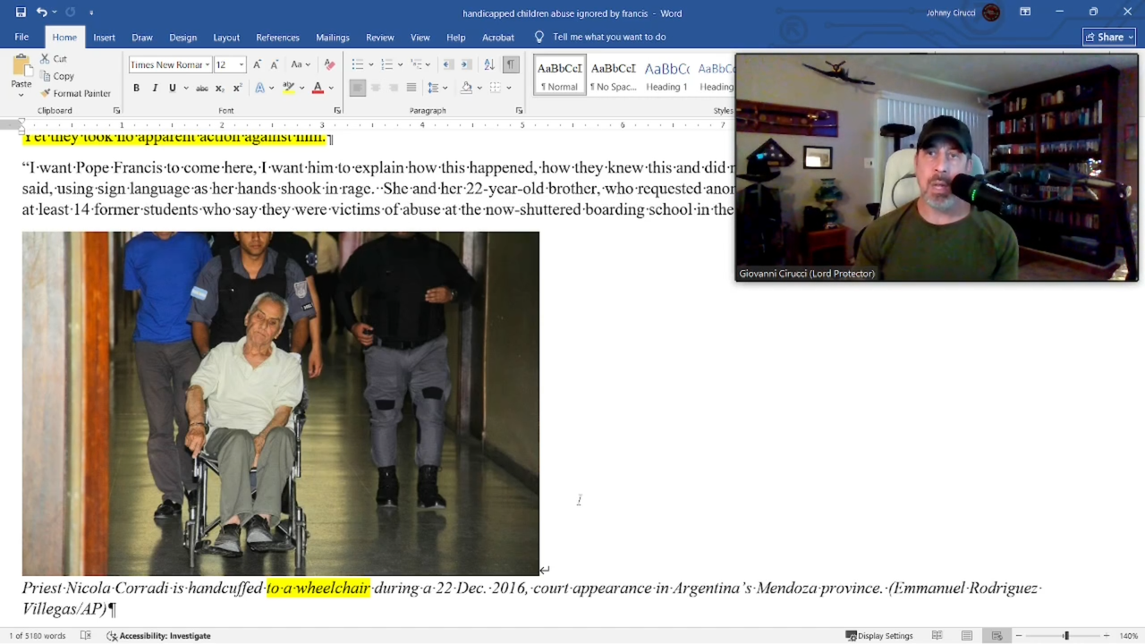Apply strikethrough formatting
Screen dimensions: 1145x644
[202, 88]
